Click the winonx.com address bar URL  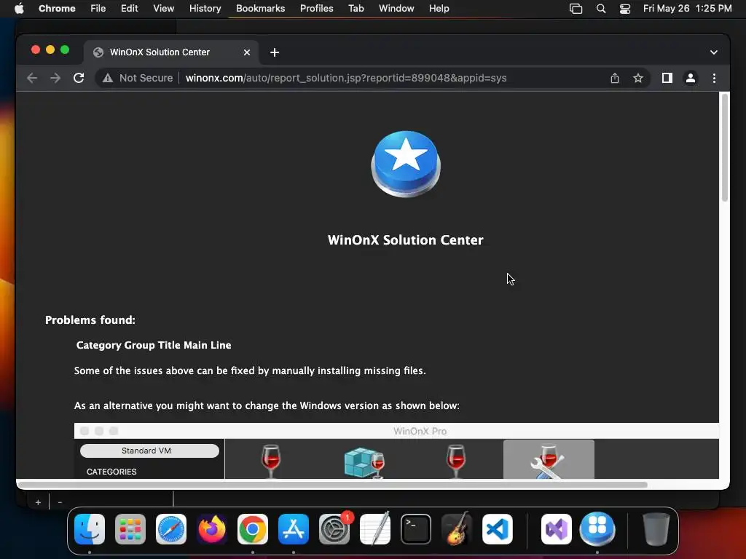click(346, 78)
